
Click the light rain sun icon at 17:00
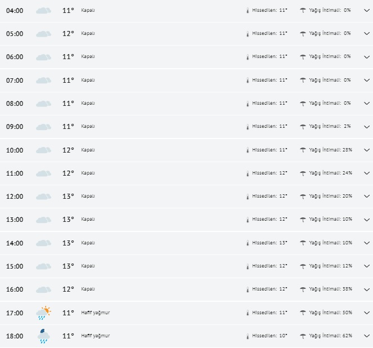coord(43,313)
